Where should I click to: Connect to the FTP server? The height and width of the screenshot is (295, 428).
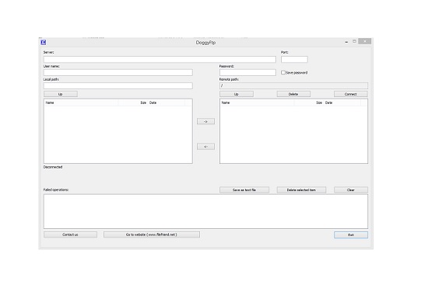351,94
